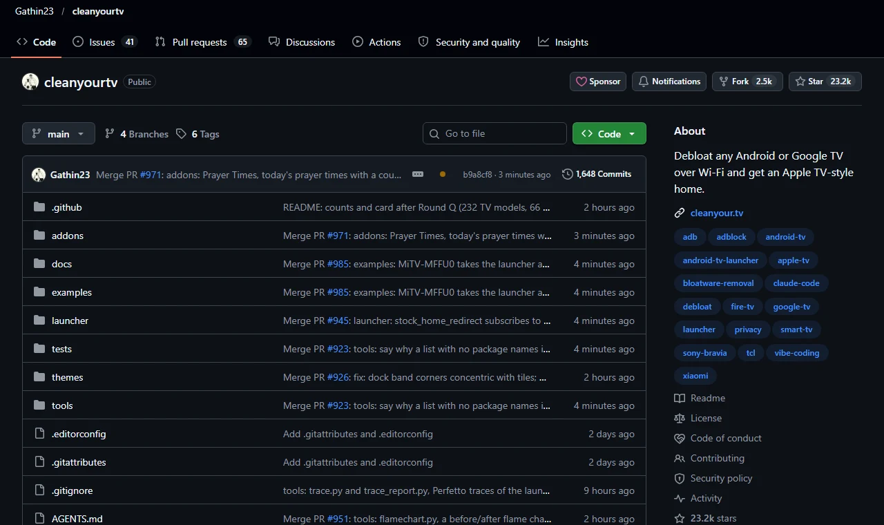Click the docs folder icon
Screen dimensions: 884x525
pyautogui.click(x=39, y=264)
